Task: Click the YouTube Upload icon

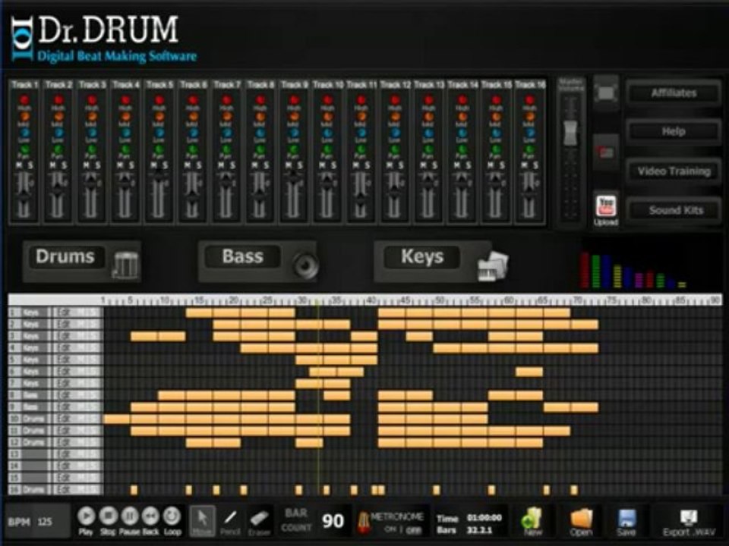Action: (606, 206)
